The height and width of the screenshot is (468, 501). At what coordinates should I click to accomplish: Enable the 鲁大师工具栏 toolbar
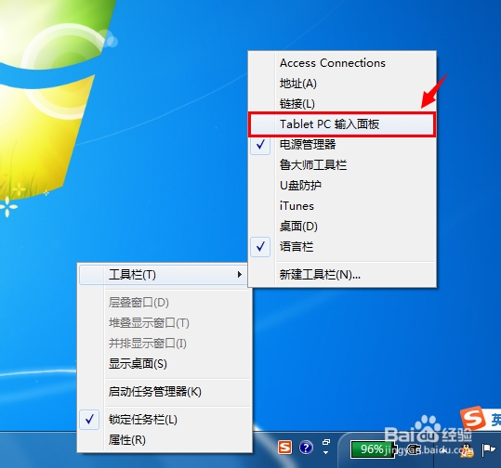point(342,165)
